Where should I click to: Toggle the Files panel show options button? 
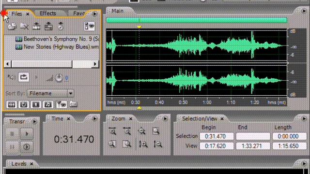(89, 26)
